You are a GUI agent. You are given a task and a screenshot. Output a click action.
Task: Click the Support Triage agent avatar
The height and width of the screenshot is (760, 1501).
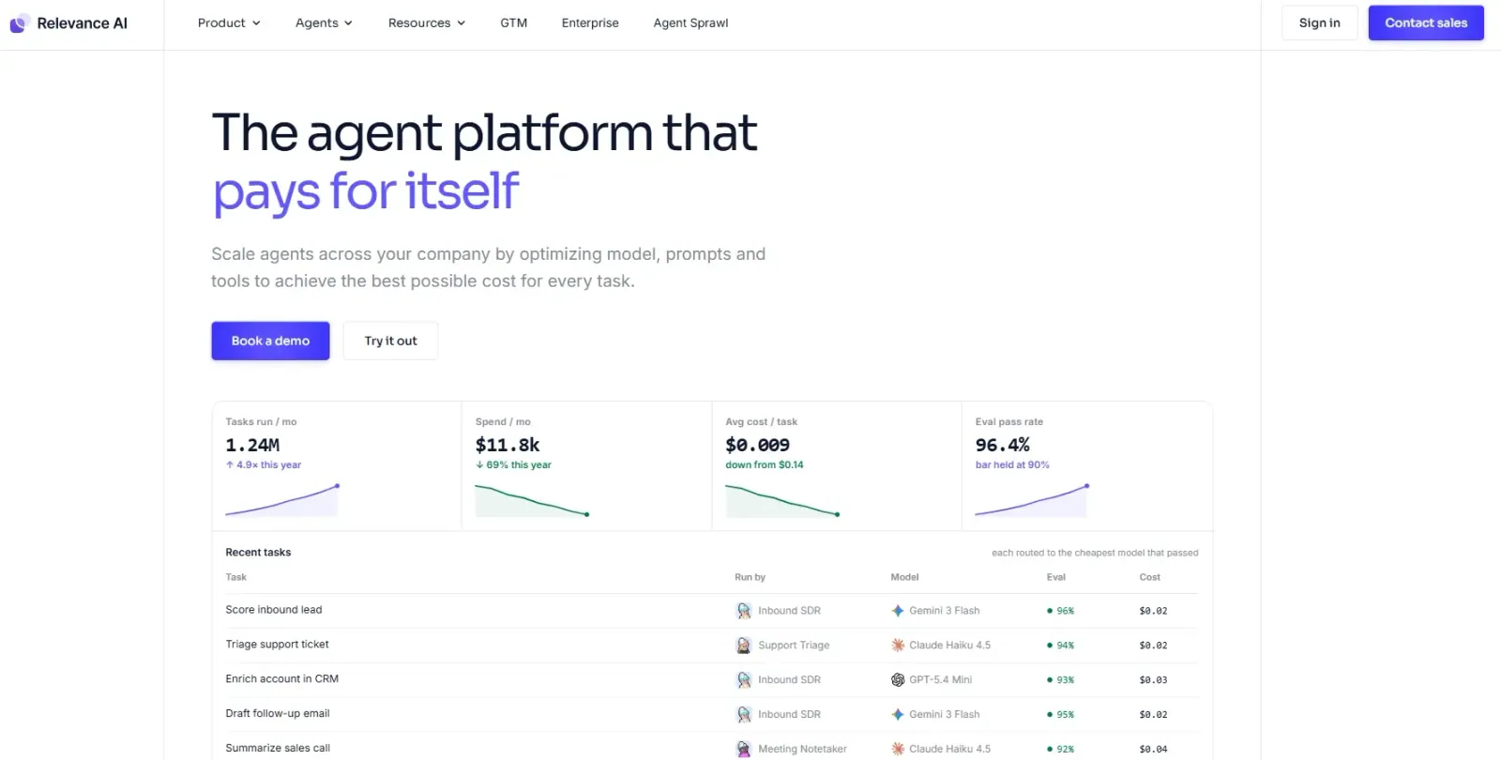click(744, 646)
